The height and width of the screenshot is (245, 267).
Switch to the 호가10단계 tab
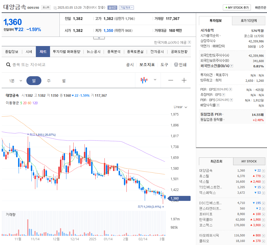point(249,21)
